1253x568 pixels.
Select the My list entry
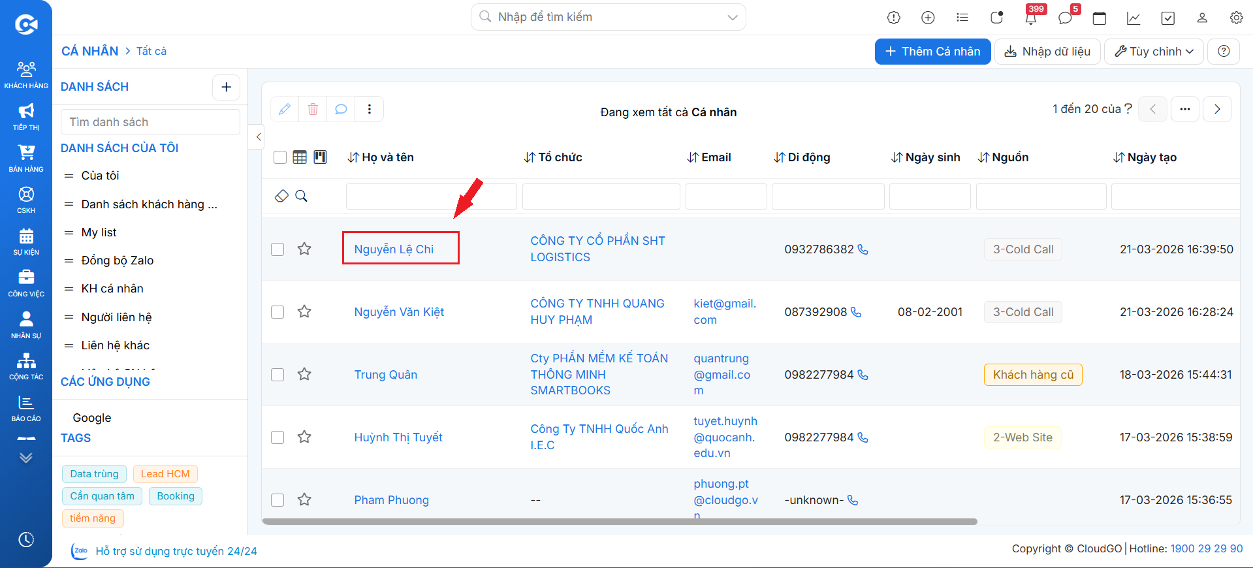[x=99, y=232]
